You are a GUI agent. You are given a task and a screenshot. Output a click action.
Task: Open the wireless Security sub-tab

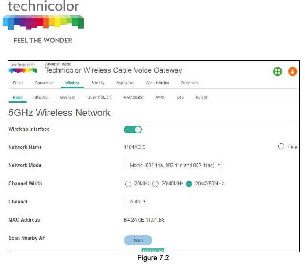point(41,97)
